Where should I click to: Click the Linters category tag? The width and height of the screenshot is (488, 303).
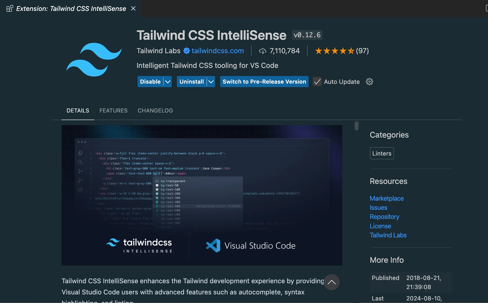pyautogui.click(x=382, y=153)
